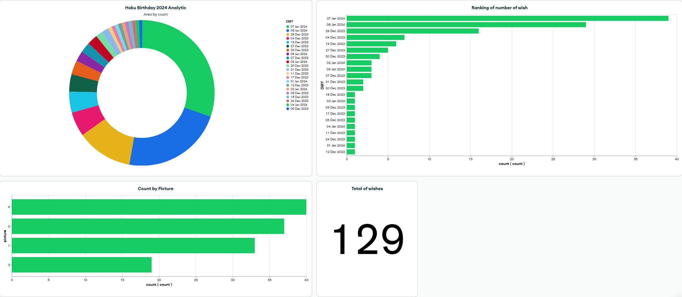
Task: Select '30 Dec 2023' text in the donut legend
Action: pos(299,50)
